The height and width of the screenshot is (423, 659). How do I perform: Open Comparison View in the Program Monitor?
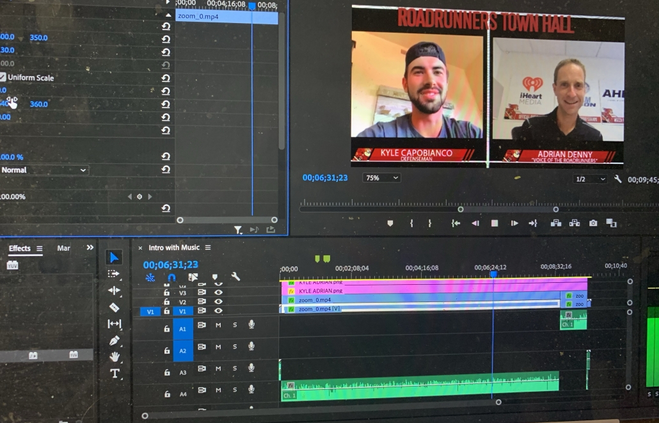point(612,223)
